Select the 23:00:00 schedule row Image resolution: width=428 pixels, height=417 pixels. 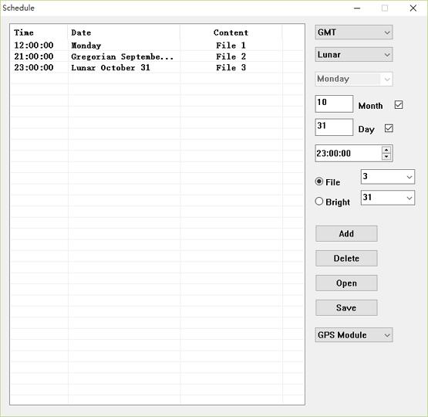pos(157,67)
